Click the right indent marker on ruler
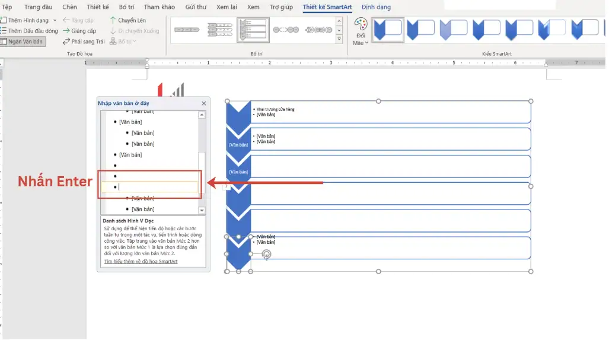This screenshot has width=609, height=340. 546,65
